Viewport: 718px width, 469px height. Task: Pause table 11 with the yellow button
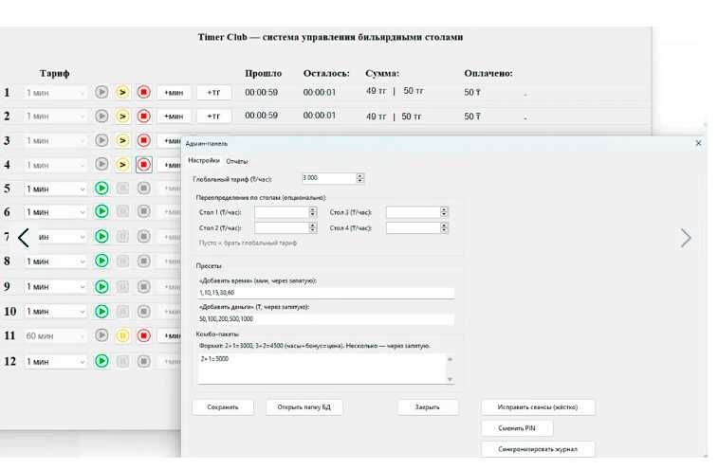coord(122,335)
